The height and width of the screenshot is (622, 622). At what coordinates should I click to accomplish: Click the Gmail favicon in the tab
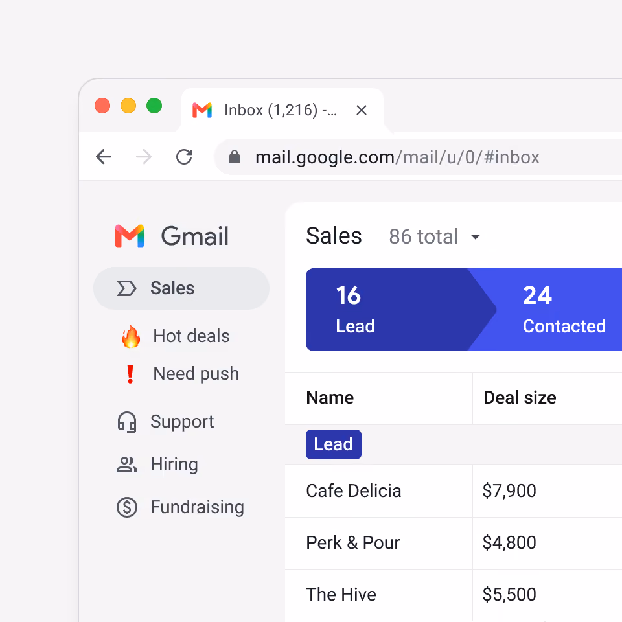click(202, 110)
